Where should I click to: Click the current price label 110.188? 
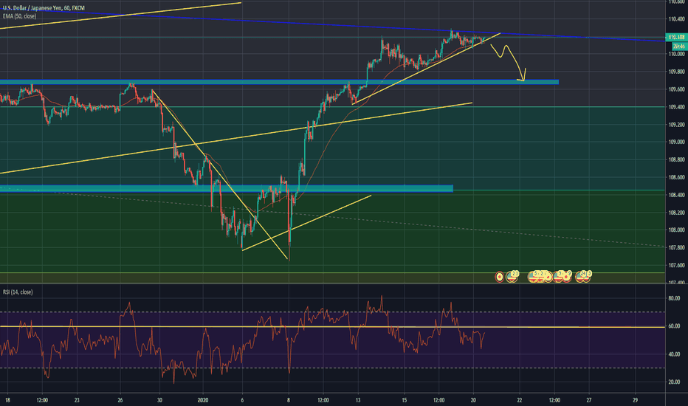tap(675, 37)
